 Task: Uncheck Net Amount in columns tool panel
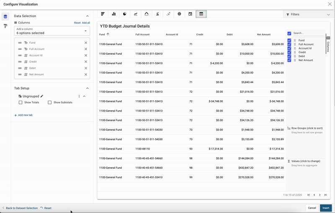(x=289, y=60)
